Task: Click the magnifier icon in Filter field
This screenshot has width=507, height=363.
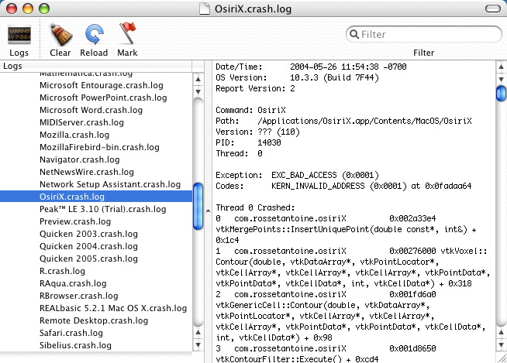Action: tap(354, 34)
